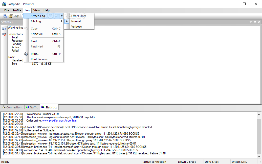
Task: Click 'Profile saved as Softpedia' log line
Action: (x=29, y=130)
